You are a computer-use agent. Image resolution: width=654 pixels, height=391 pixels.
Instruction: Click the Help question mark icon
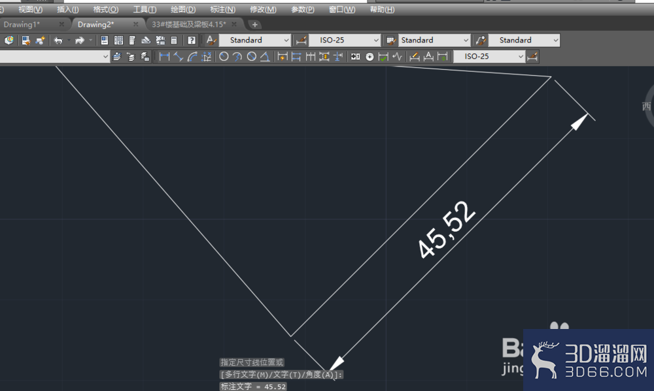[x=192, y=40]
